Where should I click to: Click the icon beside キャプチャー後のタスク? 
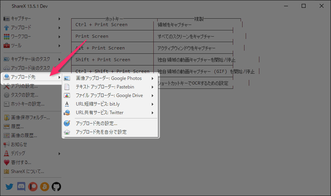7,59
